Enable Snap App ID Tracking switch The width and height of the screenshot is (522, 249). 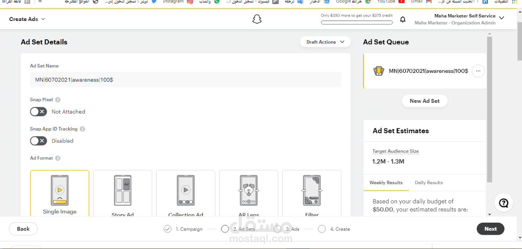pos(39,141)
